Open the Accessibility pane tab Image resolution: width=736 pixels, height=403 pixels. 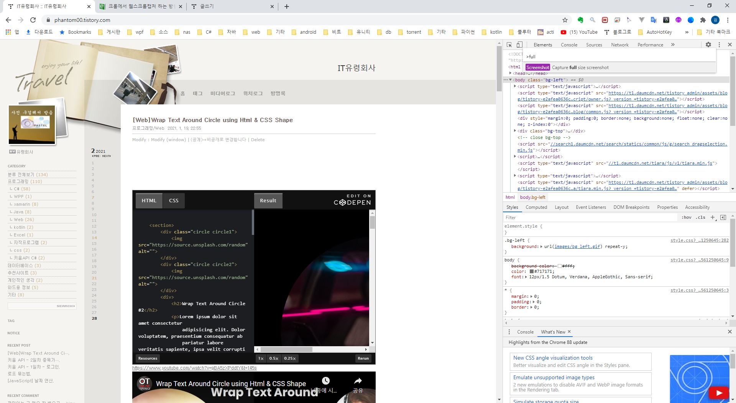click(697, 207)
